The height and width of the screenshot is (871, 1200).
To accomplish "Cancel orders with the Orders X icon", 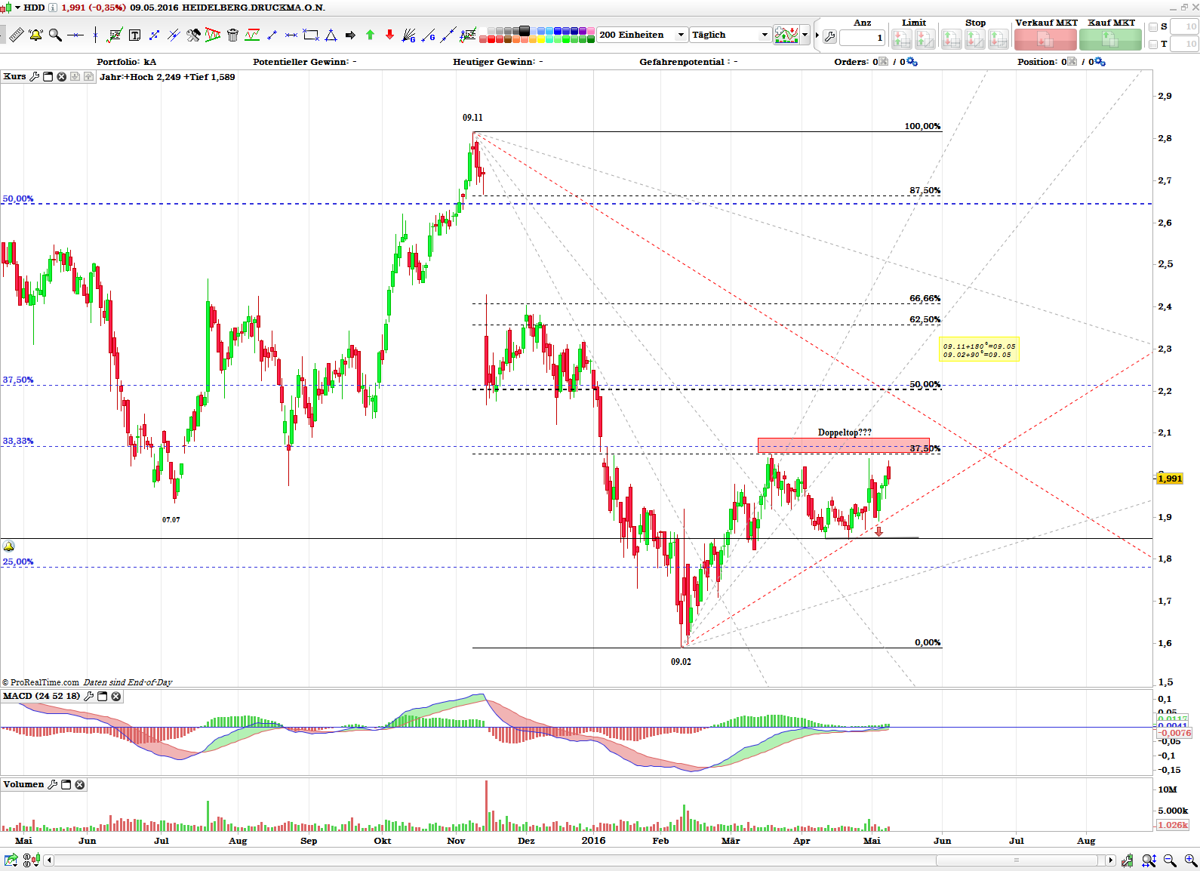I will point(884,62).
